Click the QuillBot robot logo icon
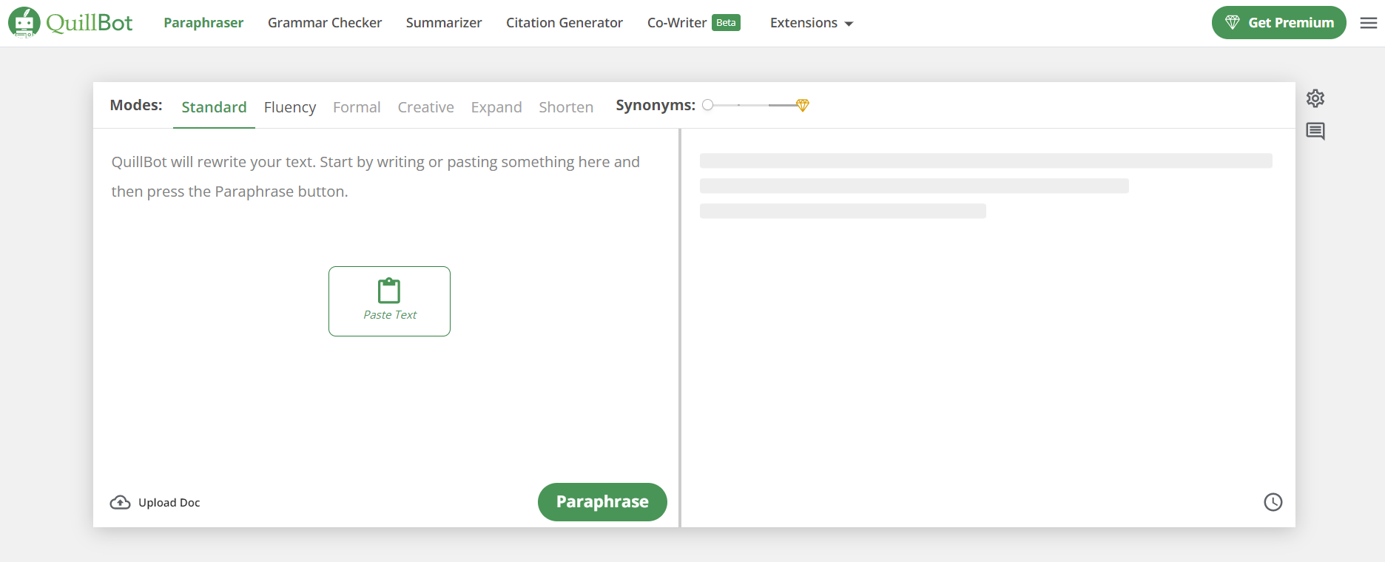Viewport: 1385px width, 562px height. (24, 23)
